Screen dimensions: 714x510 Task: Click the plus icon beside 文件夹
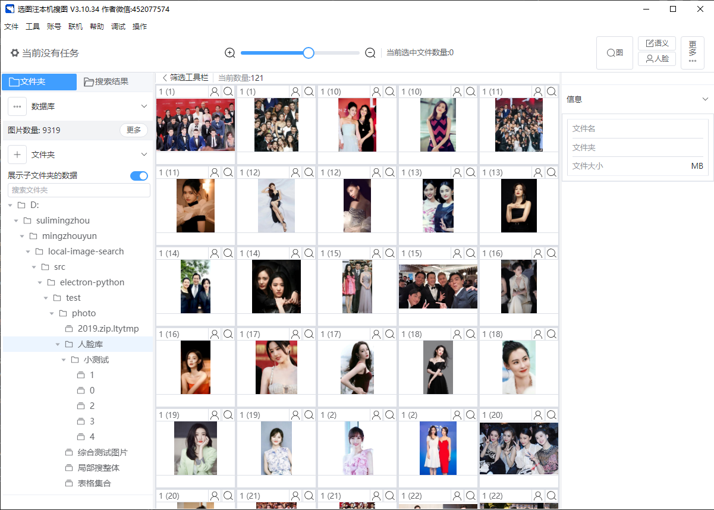tap(17, 155)
